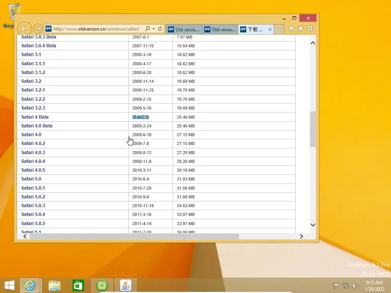Open the Safari 5.0.2 link
391x293 pixels.
[33, 196]
